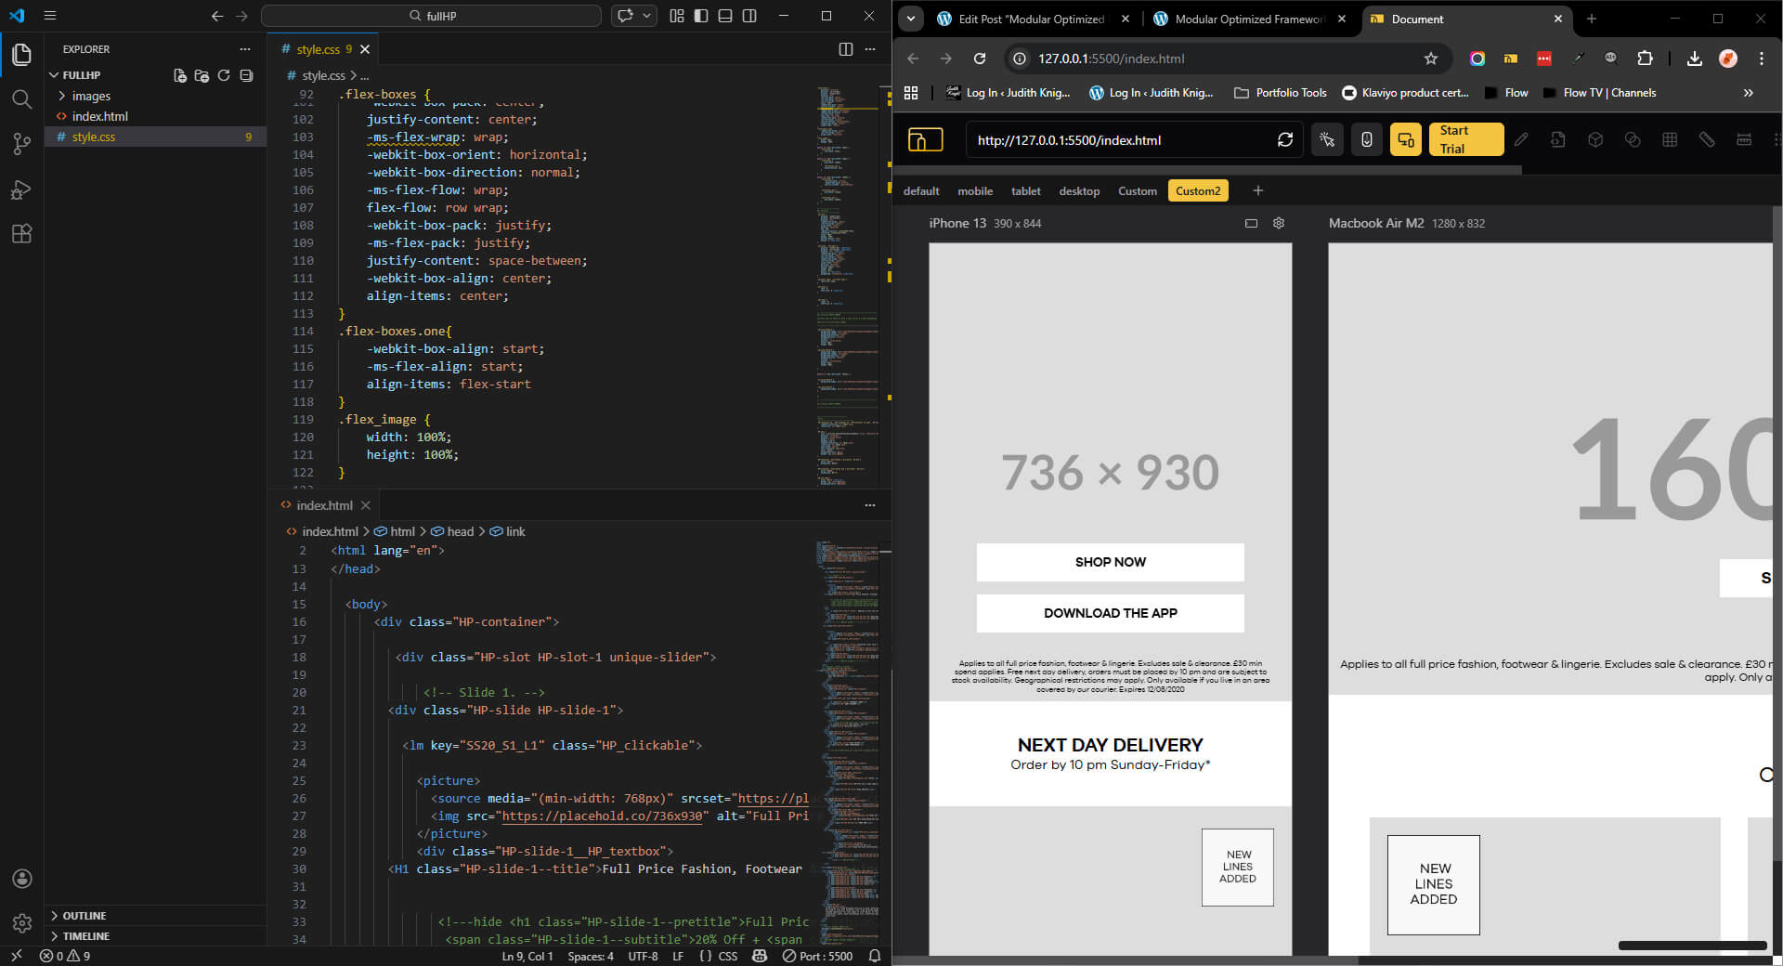Open the Extensions view
1783x966 pixels.
[21, 233]
